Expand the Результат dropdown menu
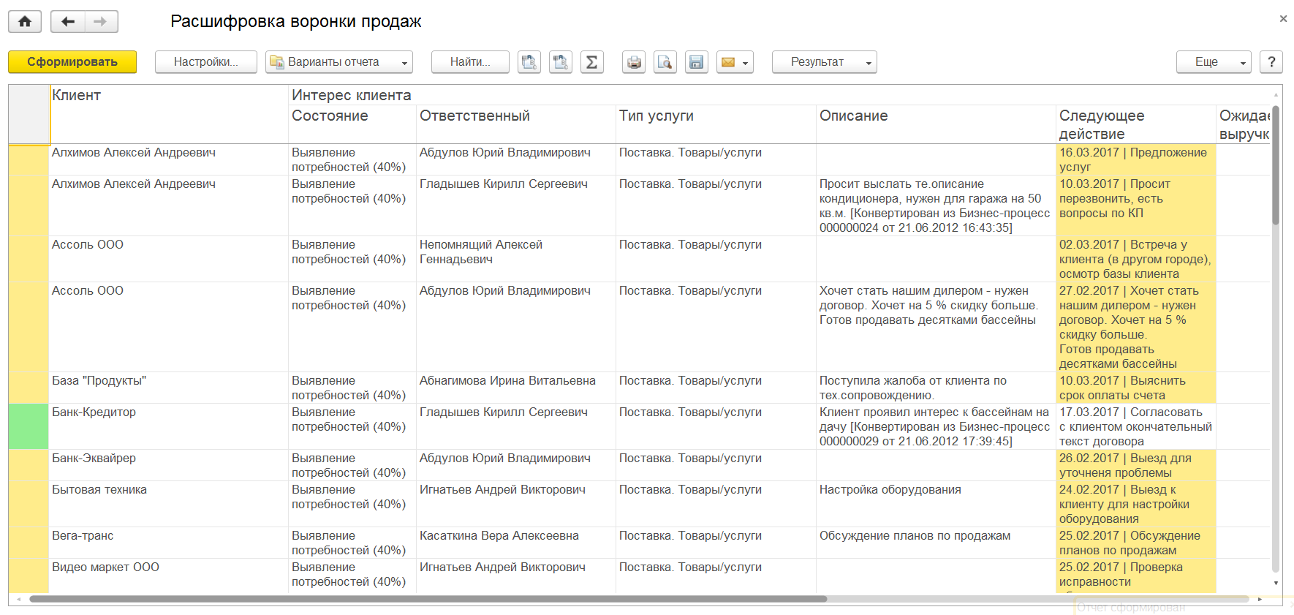This screenshot has width=1294, height=615. [825, 62]
